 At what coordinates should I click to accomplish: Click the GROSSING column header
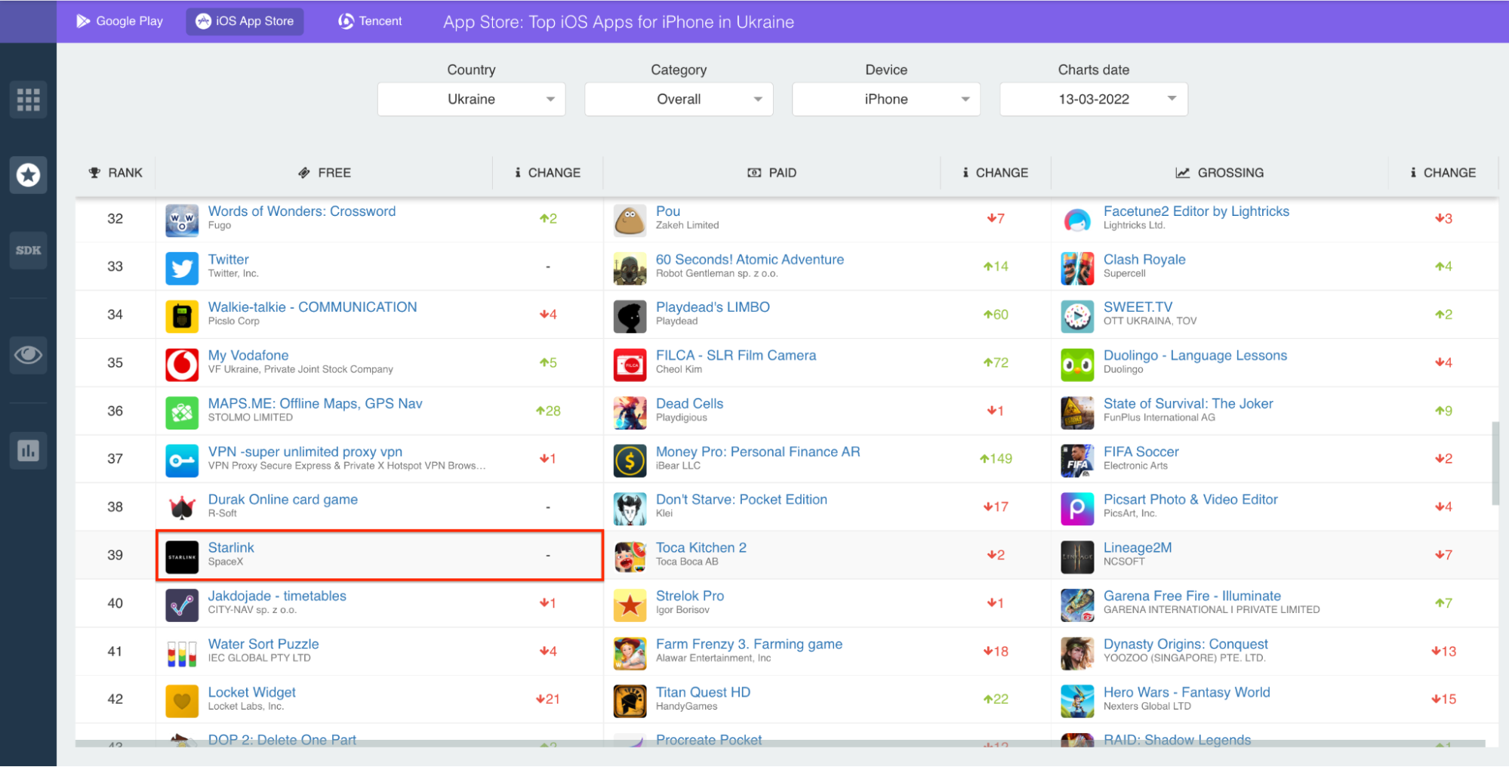click(x=1220, y=173)
